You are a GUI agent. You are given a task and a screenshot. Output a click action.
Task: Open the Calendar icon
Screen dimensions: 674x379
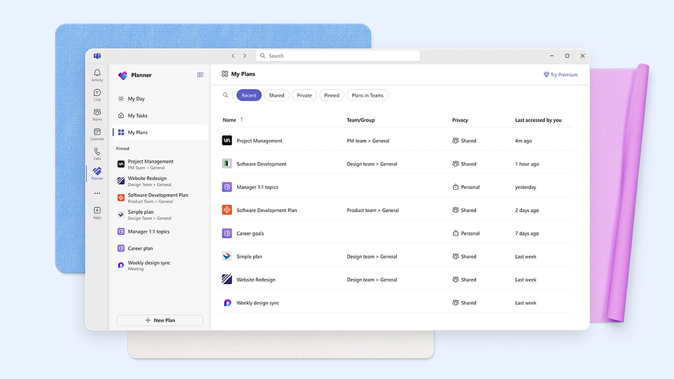point(97,132)
